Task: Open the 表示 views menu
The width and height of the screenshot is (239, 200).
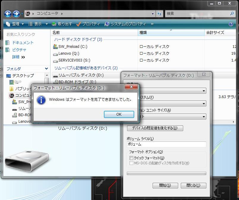Action: (x=35, y=24)
